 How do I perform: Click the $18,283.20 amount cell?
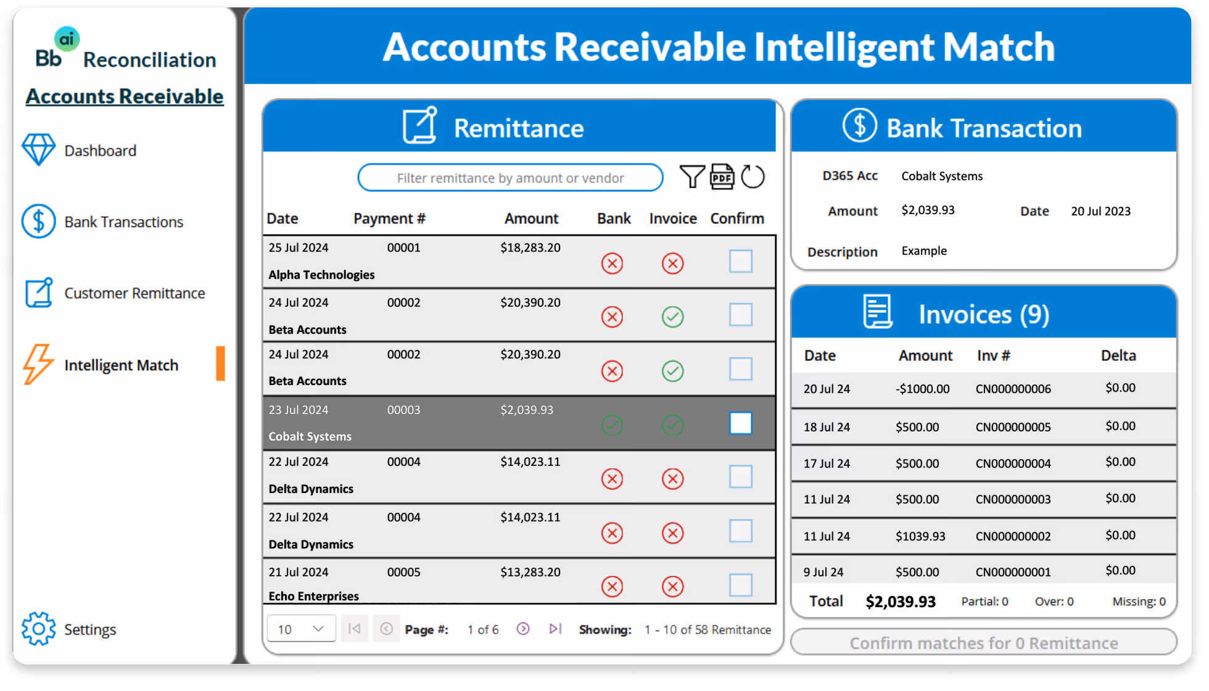(530, 247)
